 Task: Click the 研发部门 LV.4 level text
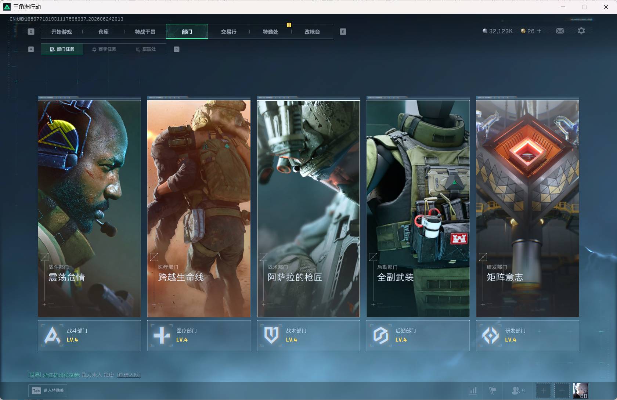(x=510, y=340)
